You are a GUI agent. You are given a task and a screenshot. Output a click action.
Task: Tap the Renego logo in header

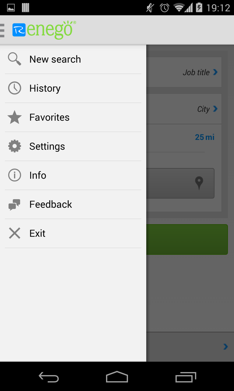point(44,30)
